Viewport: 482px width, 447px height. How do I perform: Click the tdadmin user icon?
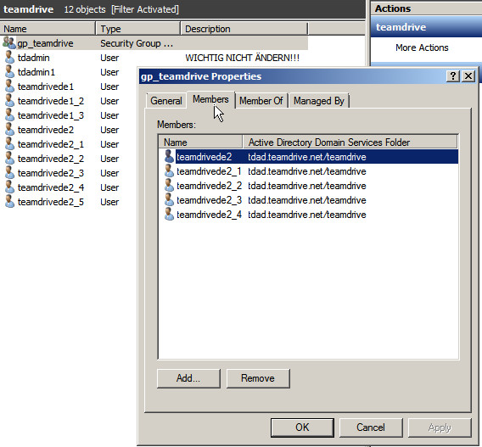tap(9, 58)
